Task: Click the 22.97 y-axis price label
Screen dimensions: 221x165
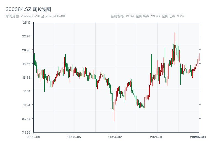Action: 27,36
